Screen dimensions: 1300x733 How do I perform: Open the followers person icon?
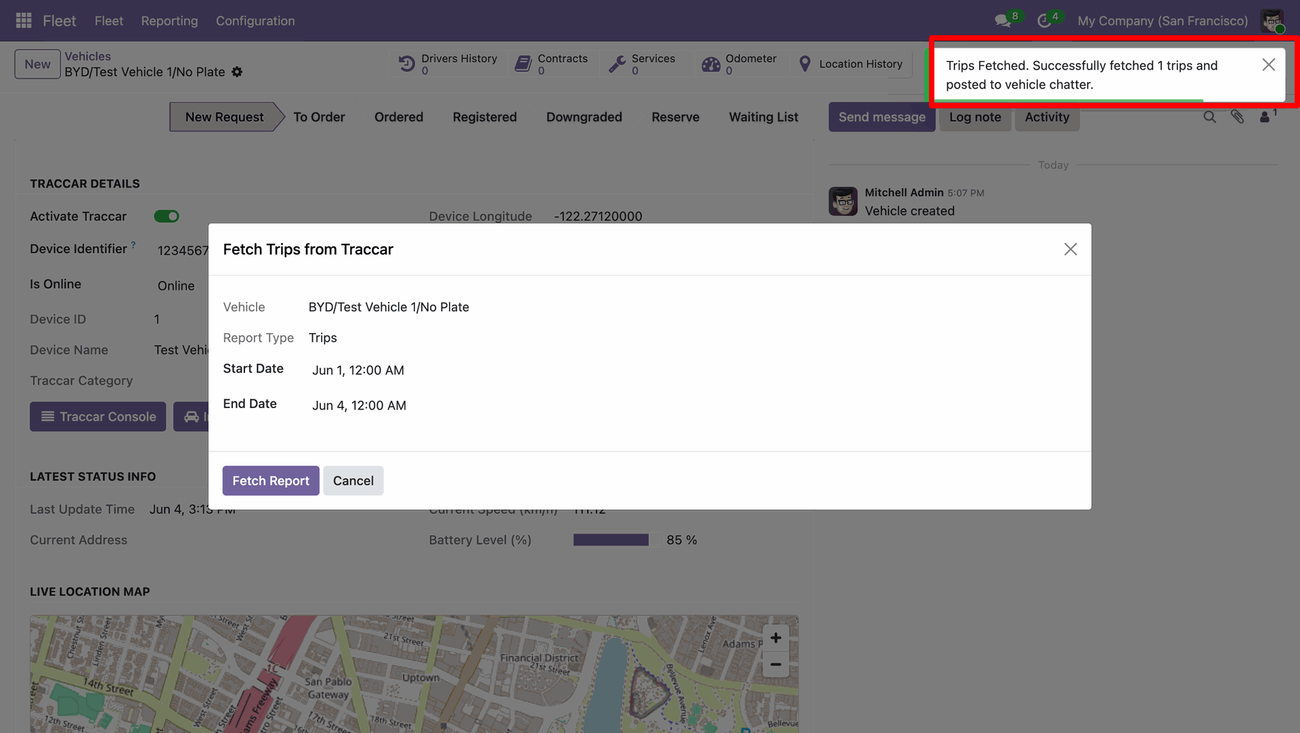click(1265, 117)
